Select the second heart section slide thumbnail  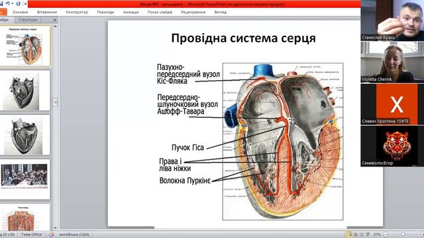tap(25, 91)
